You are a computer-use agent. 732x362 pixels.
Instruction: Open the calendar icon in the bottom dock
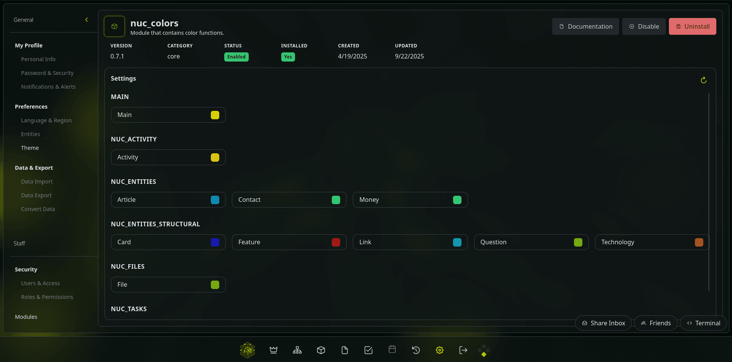coord(392,350)
